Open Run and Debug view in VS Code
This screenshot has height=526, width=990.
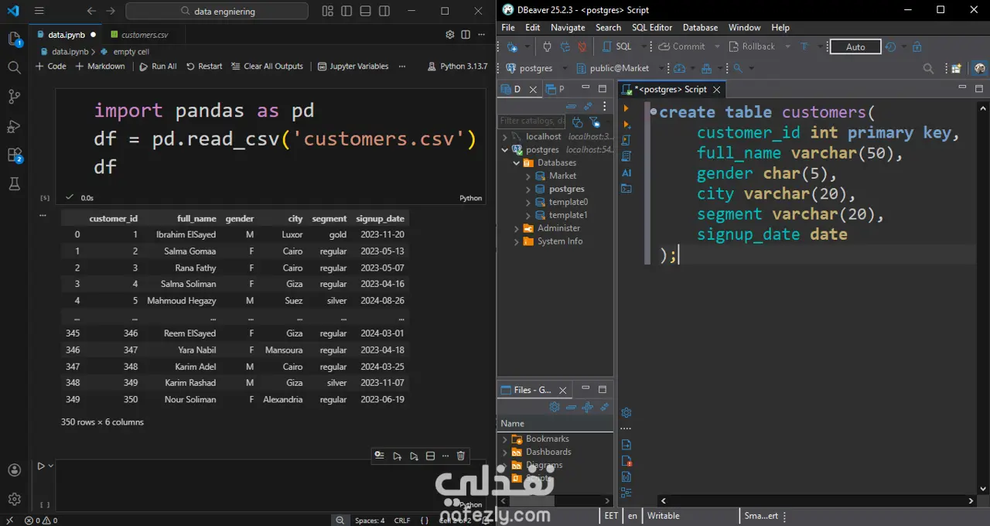pyautogui.click(x=14, y=126)
